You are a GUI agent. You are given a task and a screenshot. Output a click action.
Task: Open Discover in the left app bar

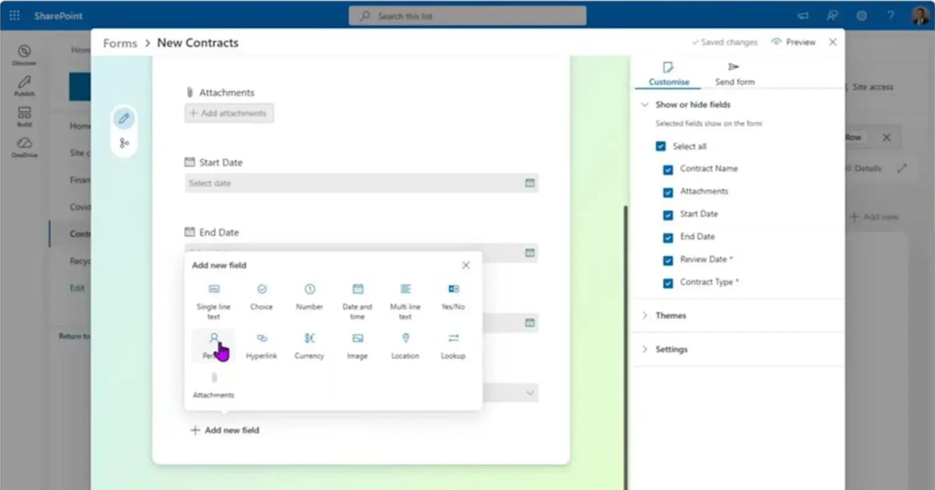point(24,55)
